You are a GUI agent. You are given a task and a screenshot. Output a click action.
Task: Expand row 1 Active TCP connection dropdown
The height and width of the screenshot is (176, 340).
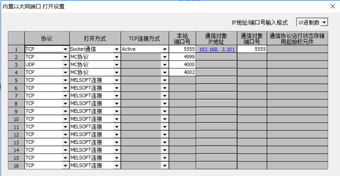[165, 49]
